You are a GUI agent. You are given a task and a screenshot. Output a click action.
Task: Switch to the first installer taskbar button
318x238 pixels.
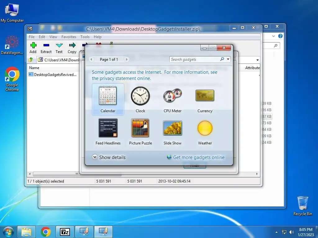click(x=84, y=232)
